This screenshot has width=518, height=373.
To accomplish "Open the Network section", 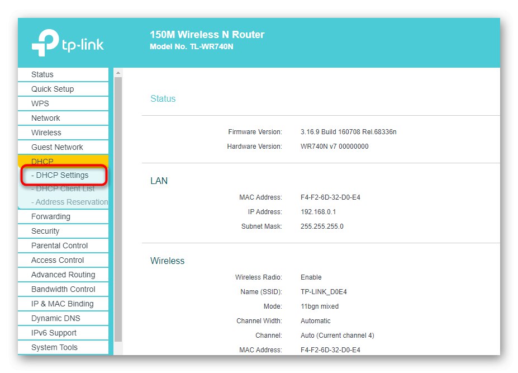I will pyautogui.click(x=63, y=118).
